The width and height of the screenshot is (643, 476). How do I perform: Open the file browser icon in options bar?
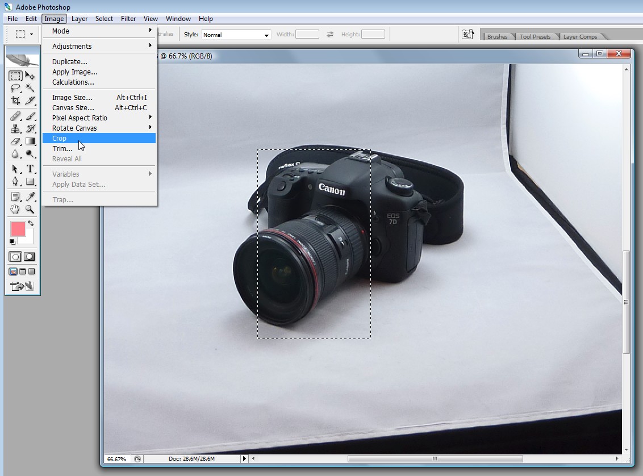(x=468, y=35)
